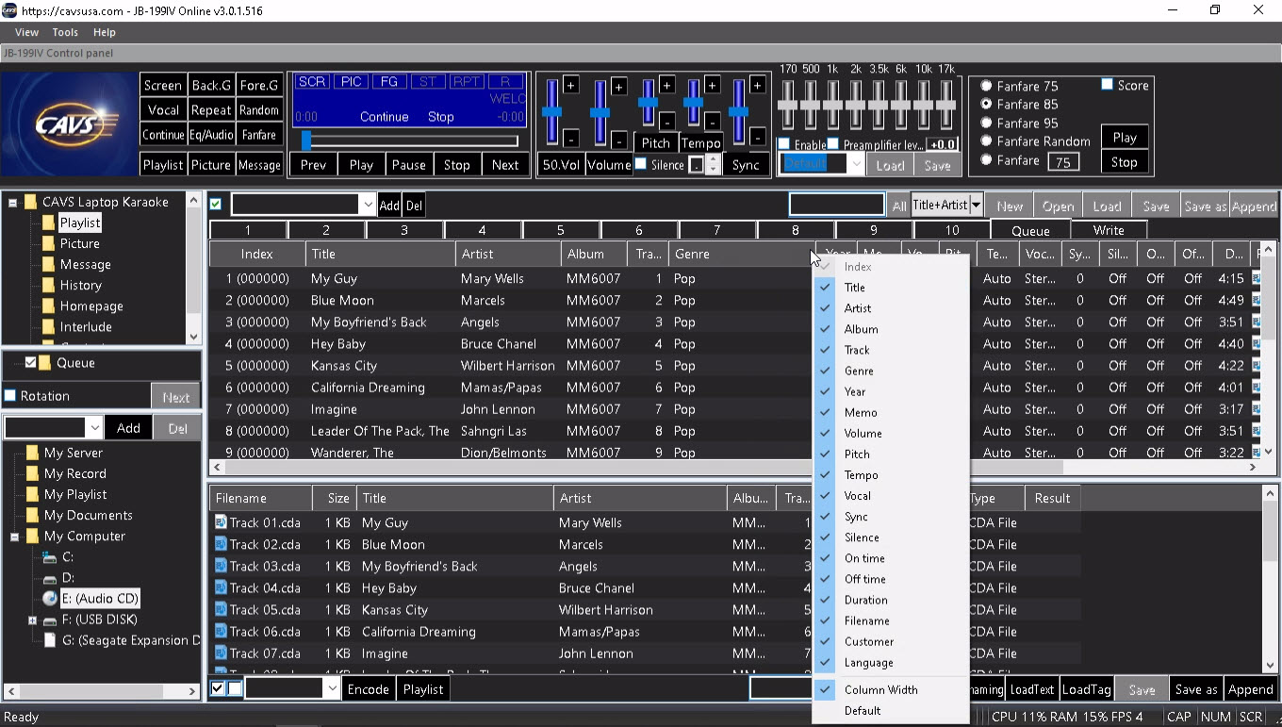Open the folder combo box above Add
Viewport: 1282px width, 727px height.
[94, 428]
